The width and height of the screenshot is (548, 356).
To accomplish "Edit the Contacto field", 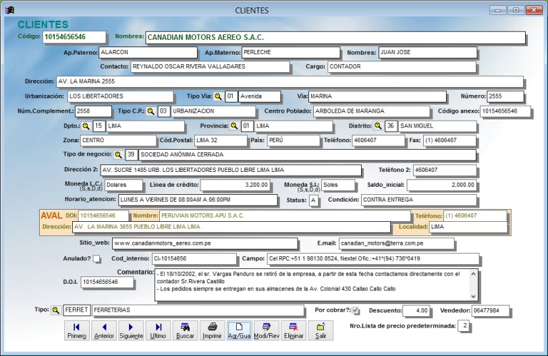I will 210,67.
